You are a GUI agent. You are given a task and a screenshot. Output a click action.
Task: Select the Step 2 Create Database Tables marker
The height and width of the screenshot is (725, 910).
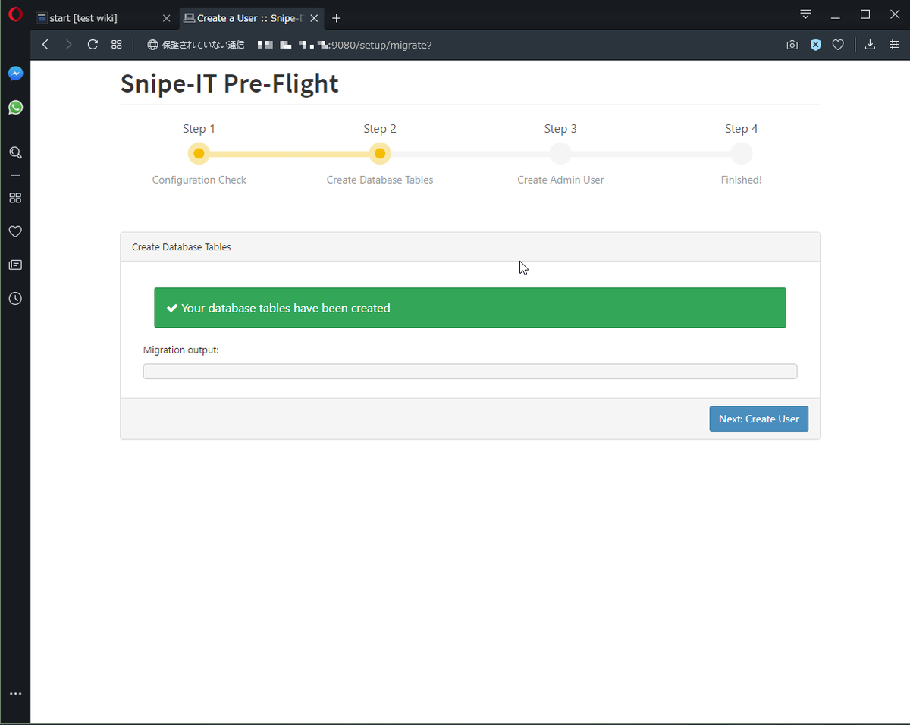point(380,154)
